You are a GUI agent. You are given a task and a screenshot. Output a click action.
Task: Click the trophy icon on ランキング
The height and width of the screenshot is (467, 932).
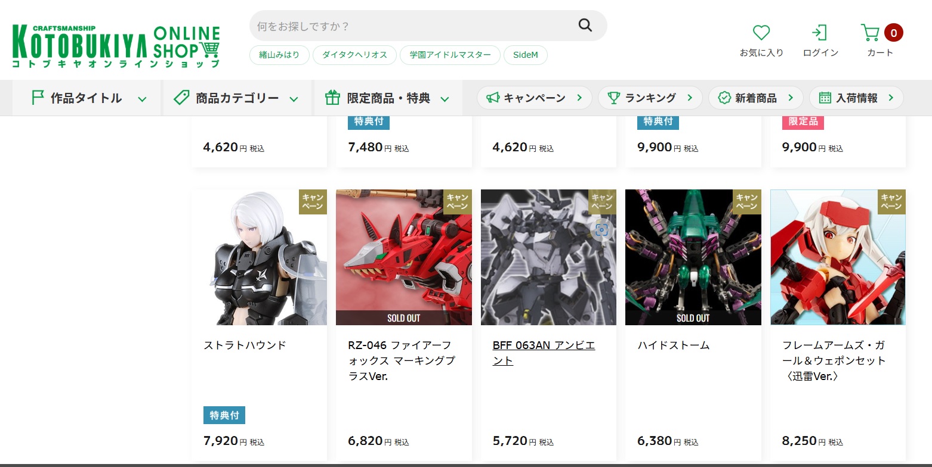click(613, 98)
